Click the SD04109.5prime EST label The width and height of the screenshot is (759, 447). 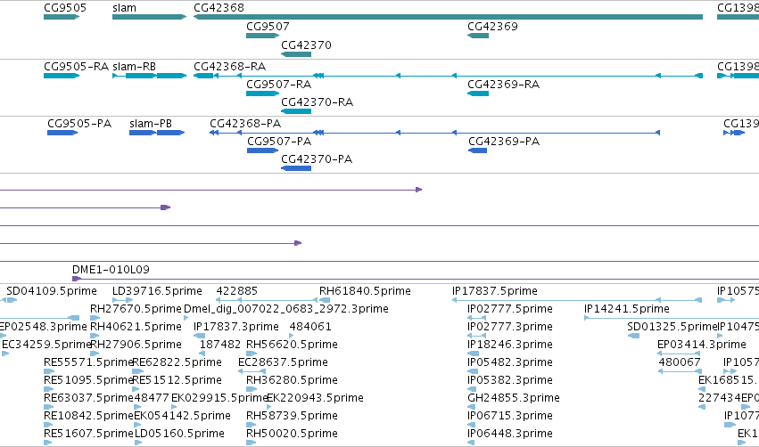tap(52, 291)
